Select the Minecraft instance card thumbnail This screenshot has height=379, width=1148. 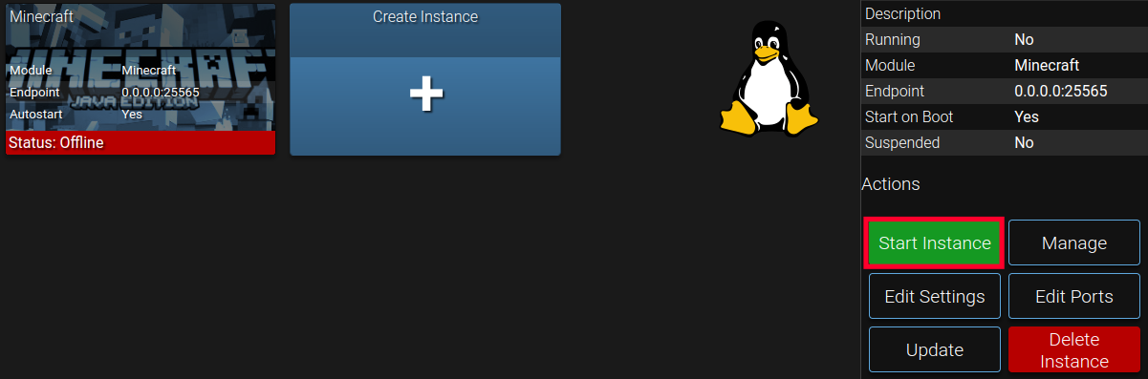pos(141,79)
